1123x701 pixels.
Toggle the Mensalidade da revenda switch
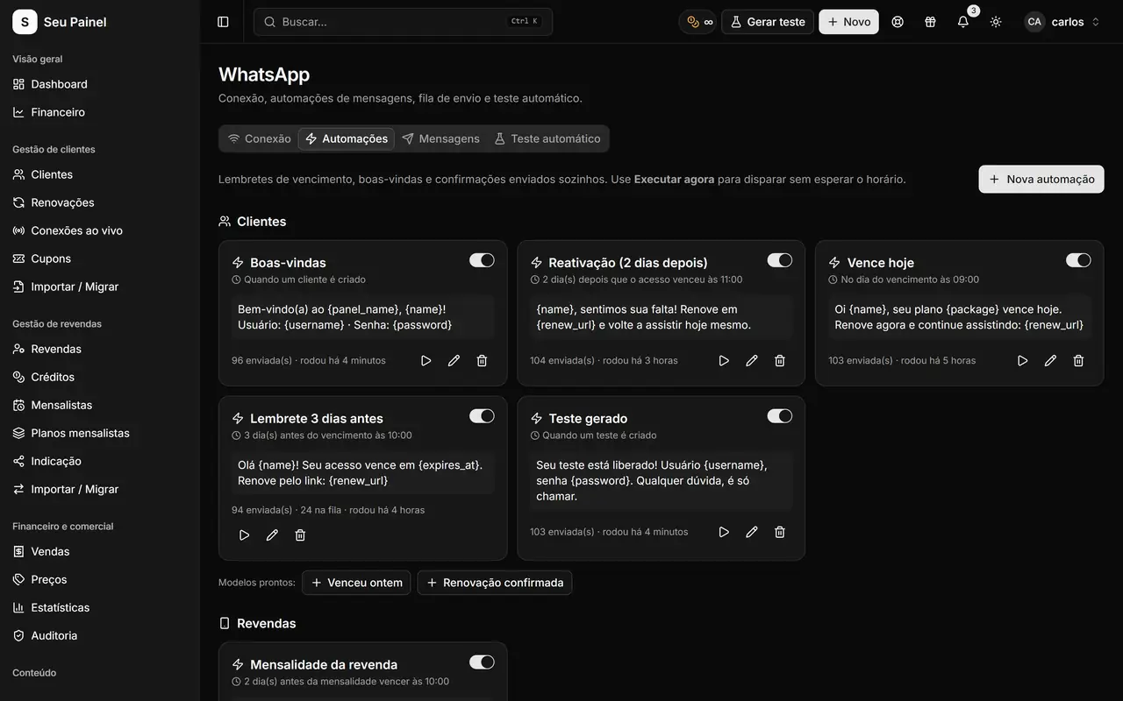(x=482, y=662)
